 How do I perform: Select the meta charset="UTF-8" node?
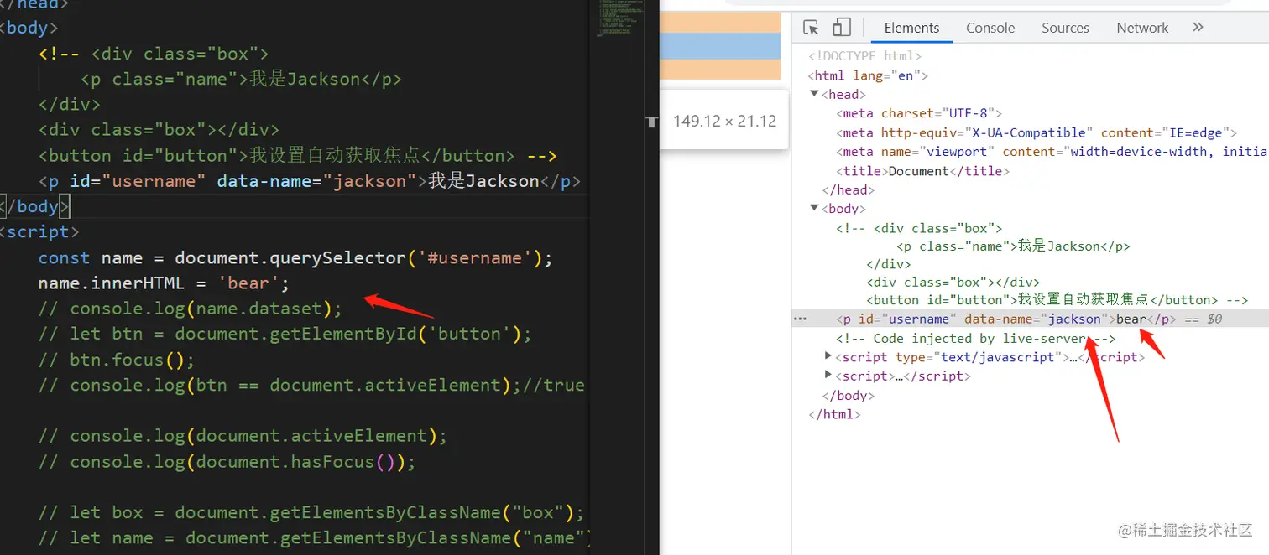(x=919, y=113)
